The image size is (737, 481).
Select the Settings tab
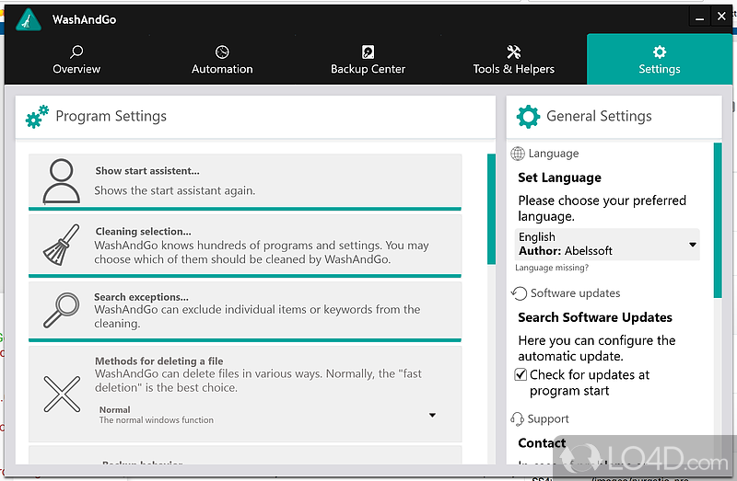[660, 59]
